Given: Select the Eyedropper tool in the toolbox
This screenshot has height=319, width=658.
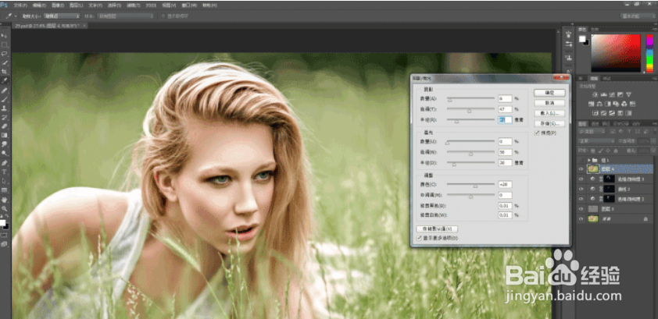Looking at the screenshot, I should click(x=4, y=80).
